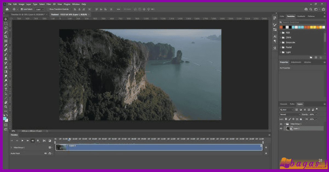
Task: Select the Zoom tool
Action: tap(5, 107)
